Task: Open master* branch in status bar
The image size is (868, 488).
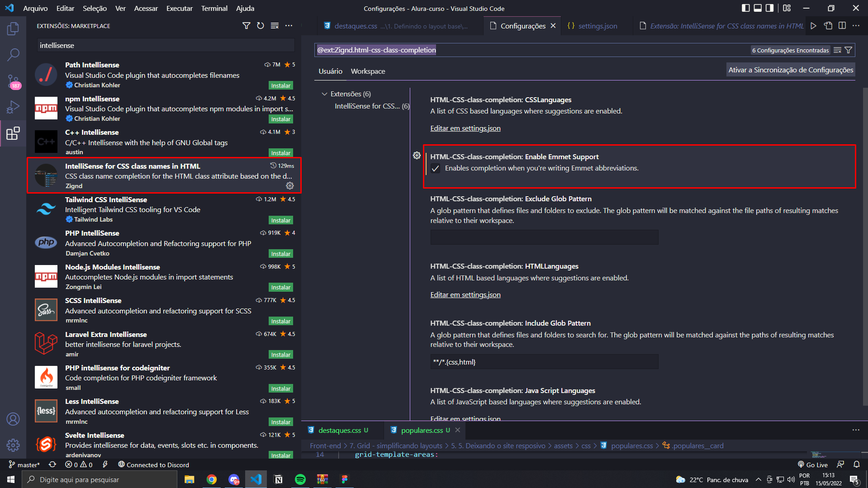Action: (x=24, y=464)
